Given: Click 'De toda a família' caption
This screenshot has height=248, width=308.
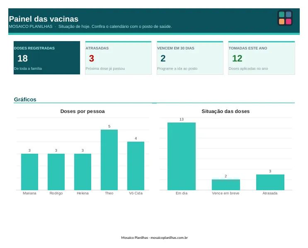Looking at the screenshot, I should [28, 69].
